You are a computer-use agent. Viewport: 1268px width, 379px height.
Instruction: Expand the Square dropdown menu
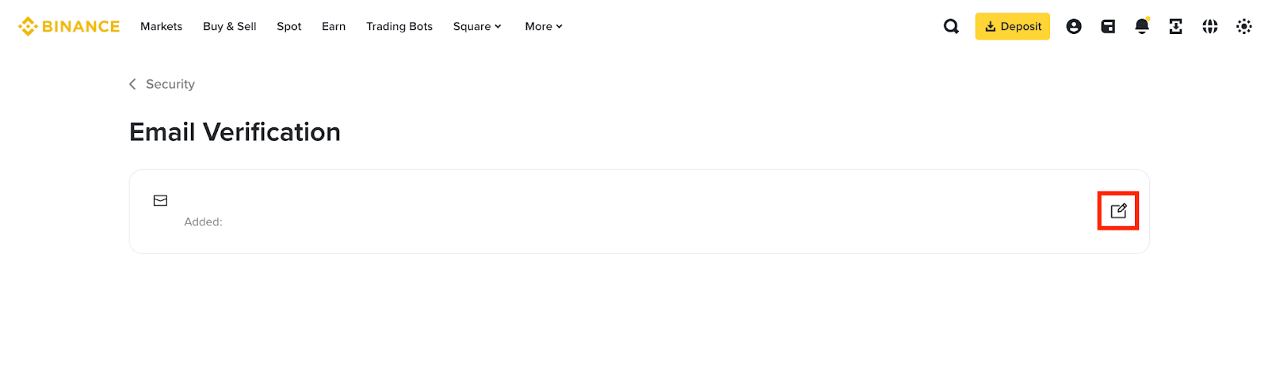[x=477, y=26]
